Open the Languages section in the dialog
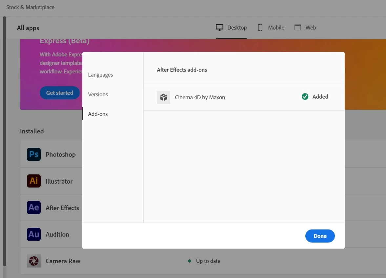This screenshot has width=386, height=278. (100, 75)
